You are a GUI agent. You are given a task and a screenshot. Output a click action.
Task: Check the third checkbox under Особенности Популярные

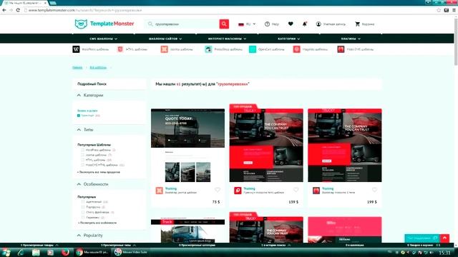click(x=83, y=212)
